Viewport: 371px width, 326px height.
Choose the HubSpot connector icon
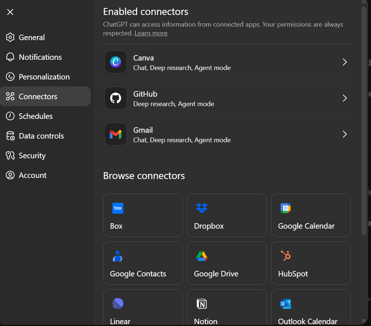pos(285,256)
